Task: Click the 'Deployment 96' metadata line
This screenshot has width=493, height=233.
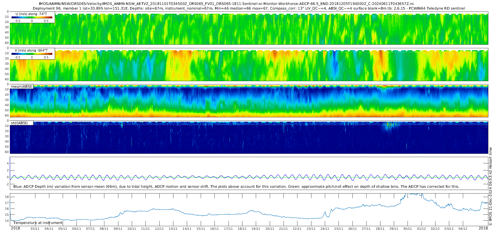Action: [x=249, y=8]
